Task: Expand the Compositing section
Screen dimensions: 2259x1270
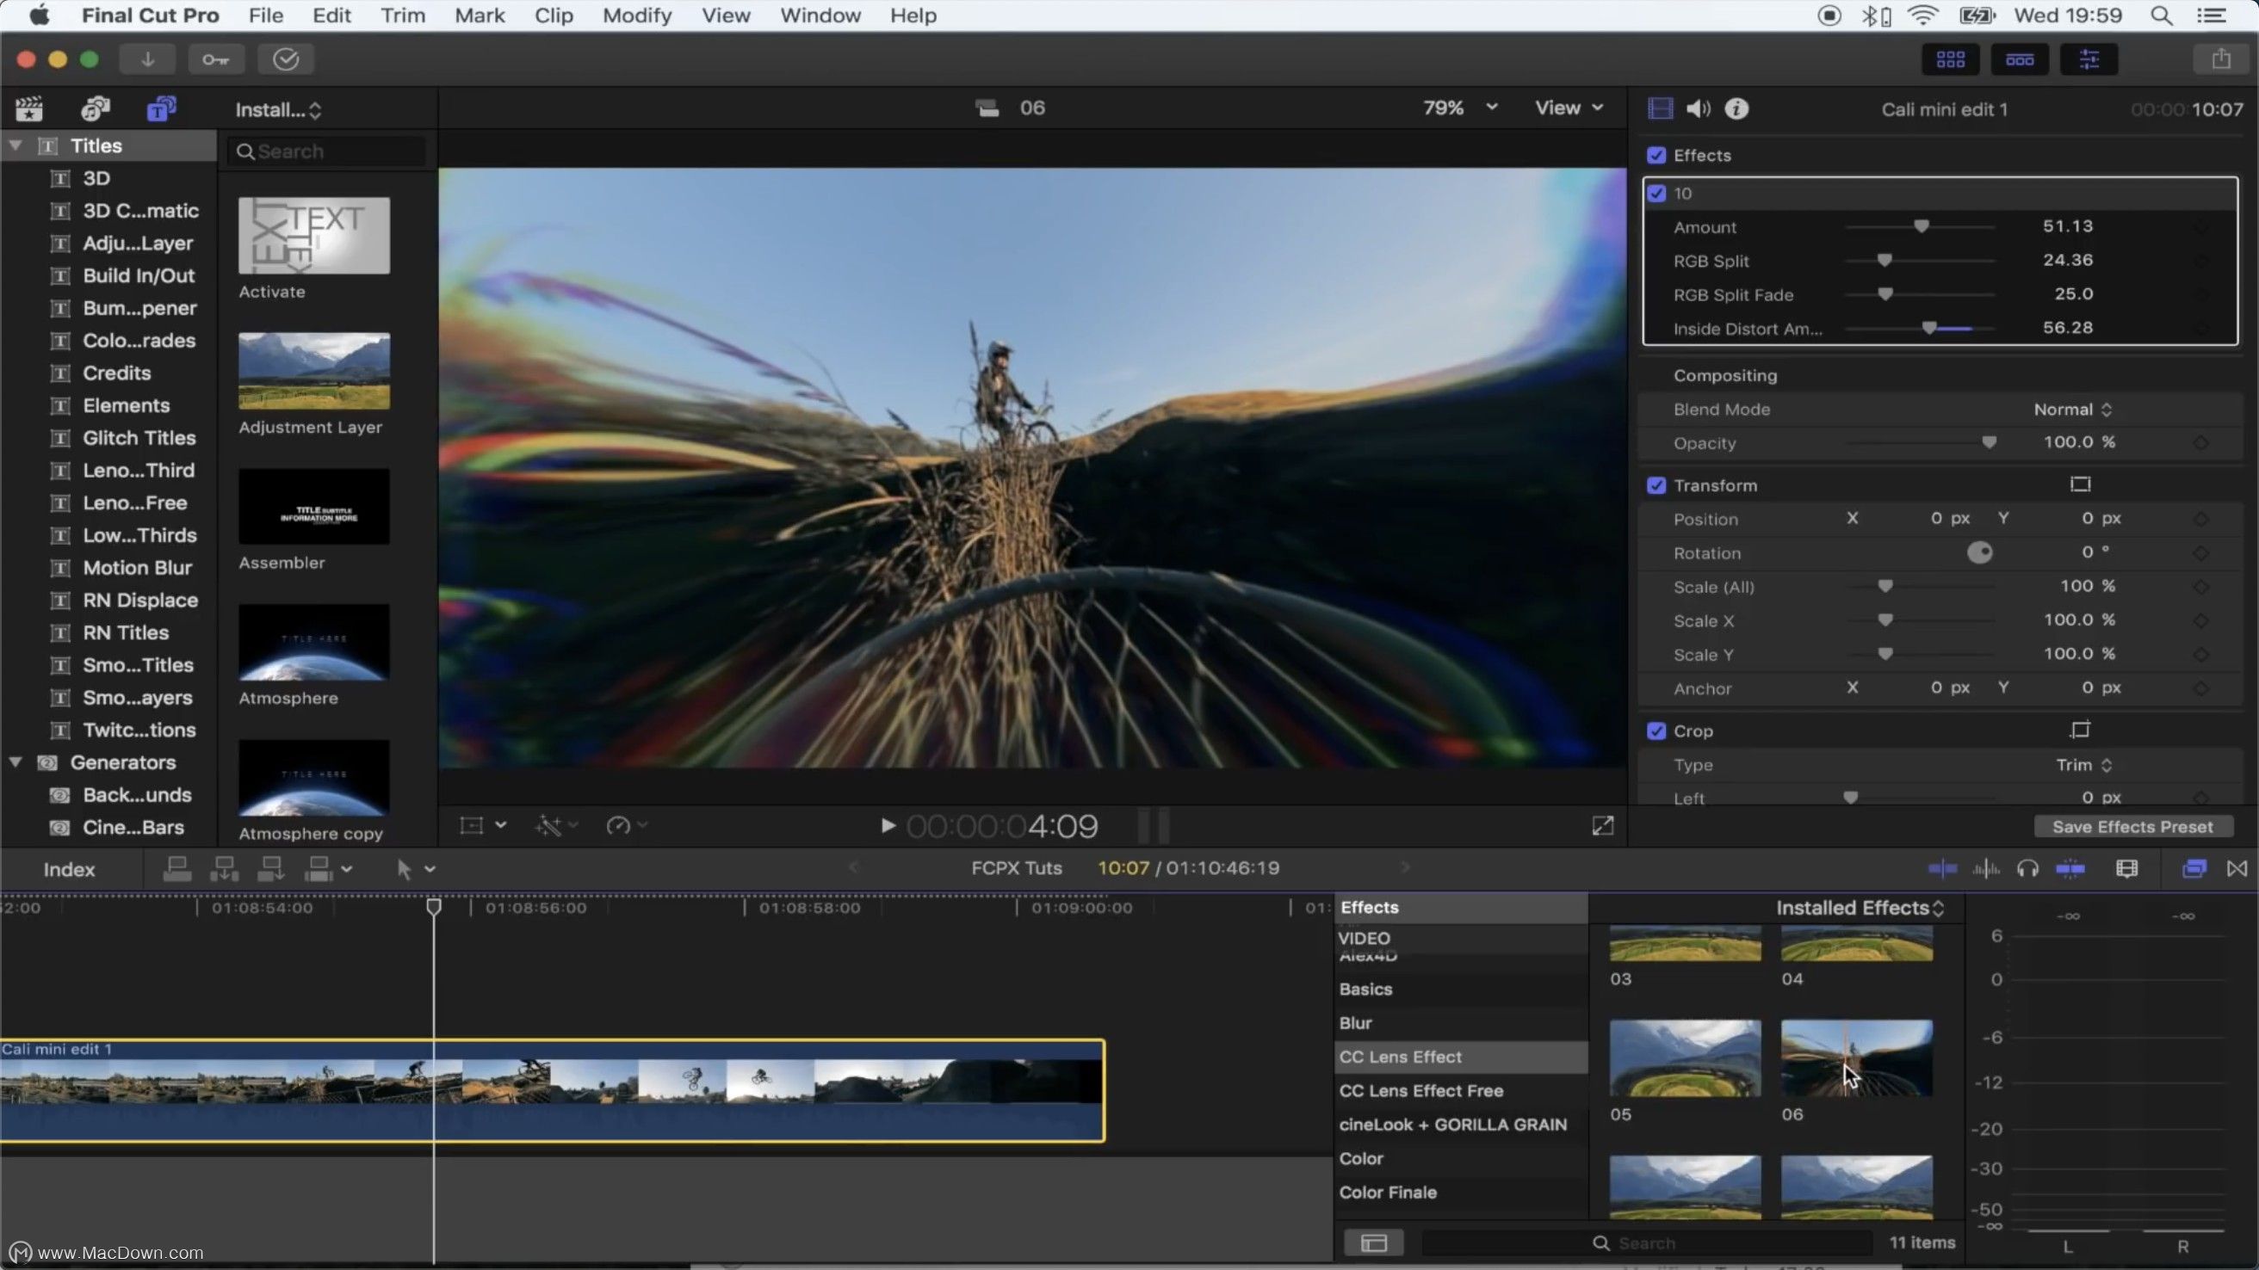Action: point(1725,373)
